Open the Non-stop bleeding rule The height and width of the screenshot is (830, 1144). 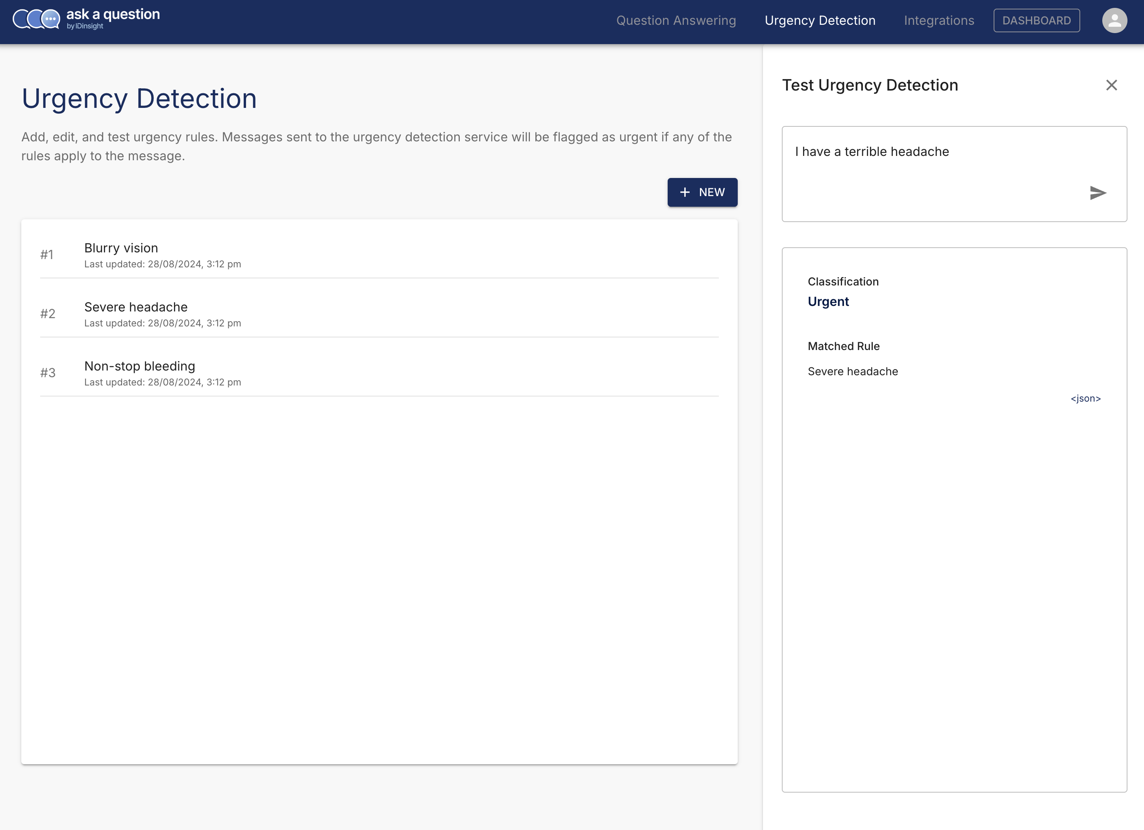(x=140, y=366)
